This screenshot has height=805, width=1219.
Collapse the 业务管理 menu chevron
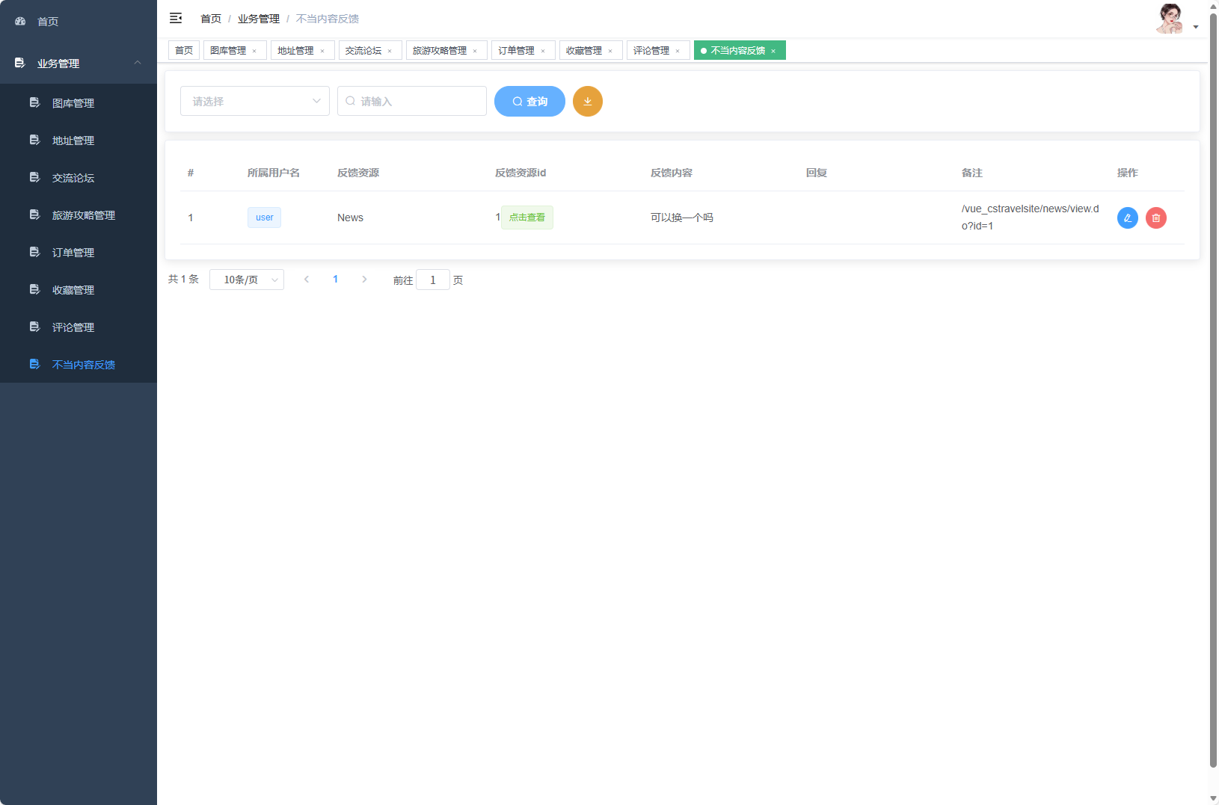click(137, 64)
